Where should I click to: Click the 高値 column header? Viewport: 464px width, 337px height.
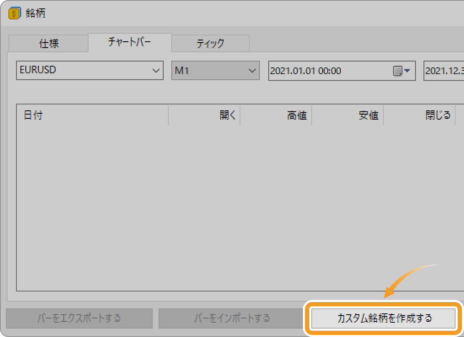(x=276, y=115)
